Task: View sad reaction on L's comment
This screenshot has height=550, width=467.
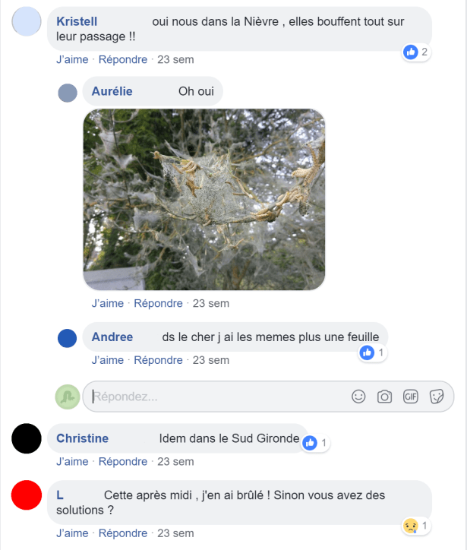Action: pyautogui.click(x=416, y=526)
